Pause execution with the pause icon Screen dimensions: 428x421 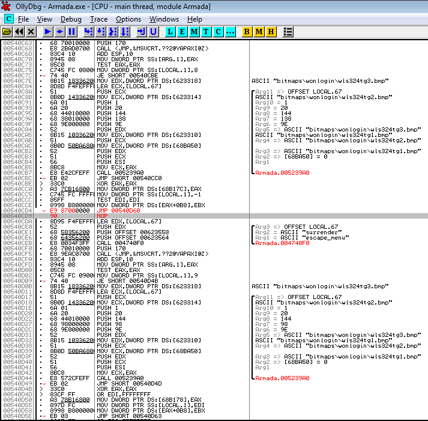(71, 31)
